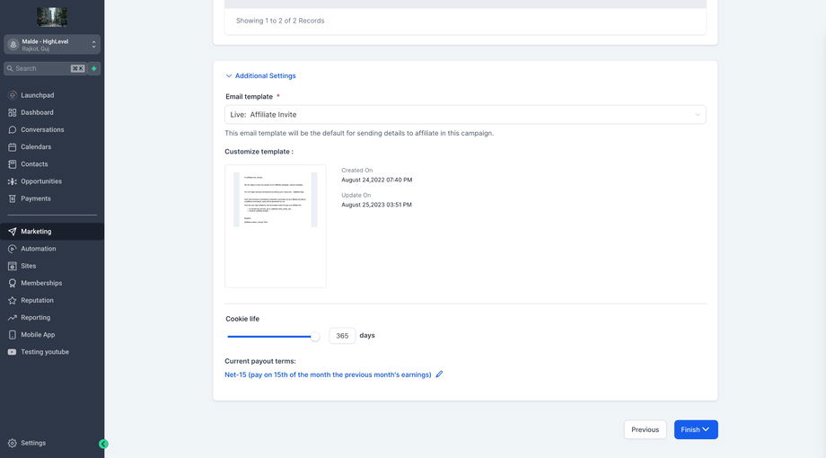This screenshot has height=458, width=826.
Task: Click the email template preview thumbnail
Action: click(275, 225)
